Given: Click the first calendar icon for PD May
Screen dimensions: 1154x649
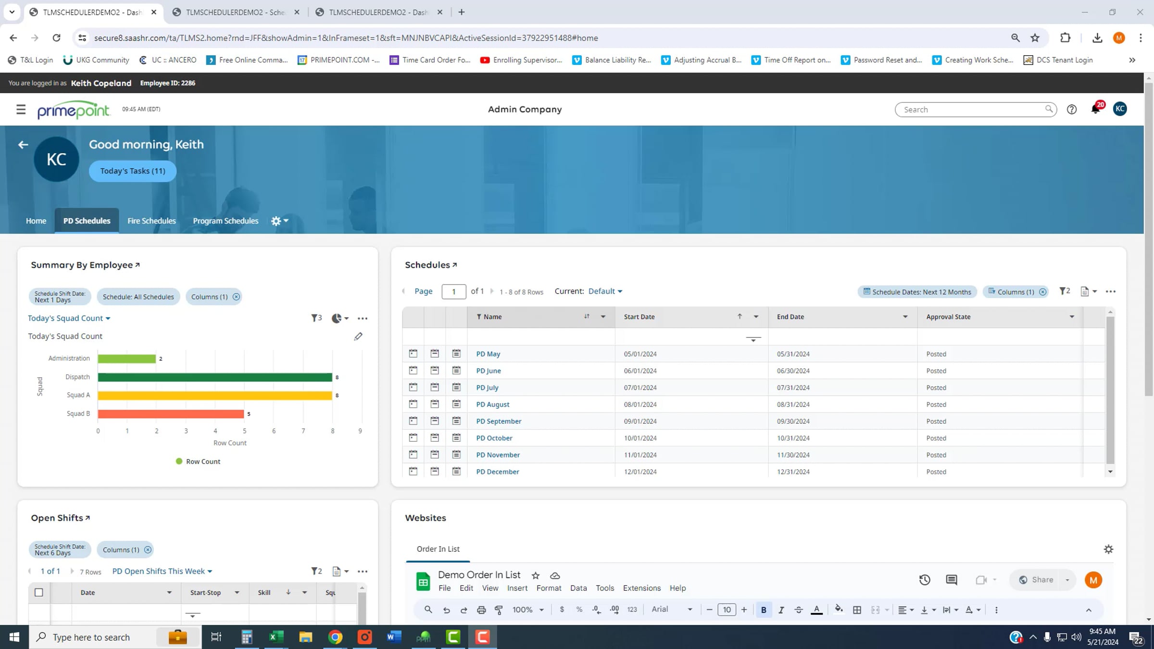Looking at the screenshot, I should click(413, 354).
